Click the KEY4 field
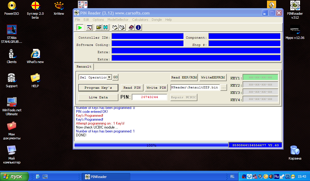 click(260, 99)
